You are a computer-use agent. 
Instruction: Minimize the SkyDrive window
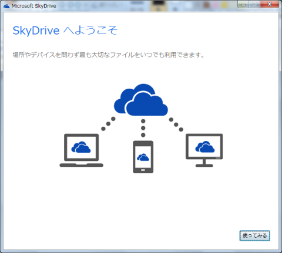pyautogui.click(x=243, y=4)
